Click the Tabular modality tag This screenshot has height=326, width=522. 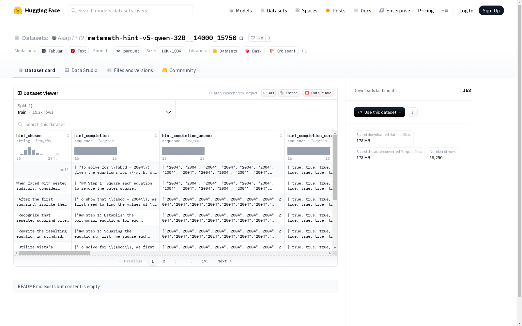(x=52, y=51)
